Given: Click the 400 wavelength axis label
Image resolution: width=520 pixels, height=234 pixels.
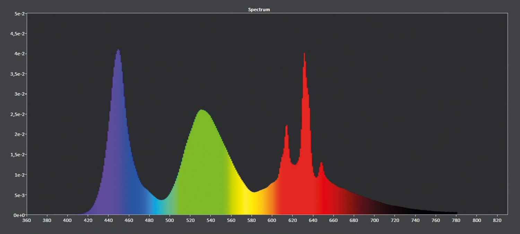Looking at the screenshot, I should click(67, 220).
